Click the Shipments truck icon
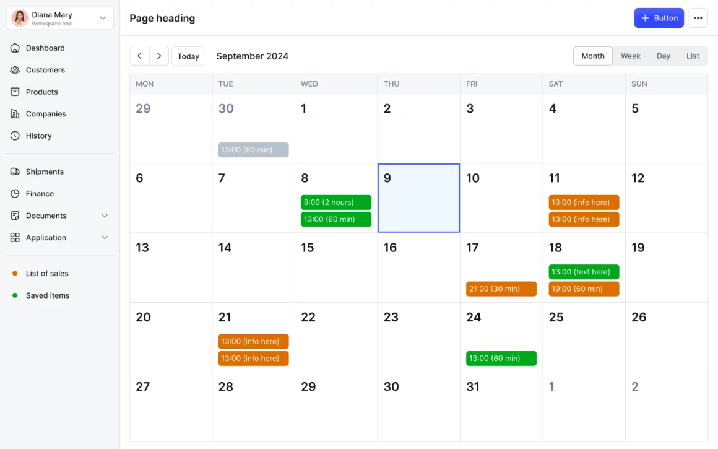This screenshot has height=449, width=718. click(15, 172)
